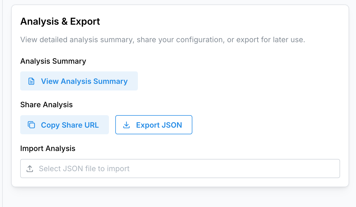Image resolution: width=356 pixels, height=207 pixels.
Task: Click the download arrow icon beside Export JSON
Action: (x=127, y=125)
